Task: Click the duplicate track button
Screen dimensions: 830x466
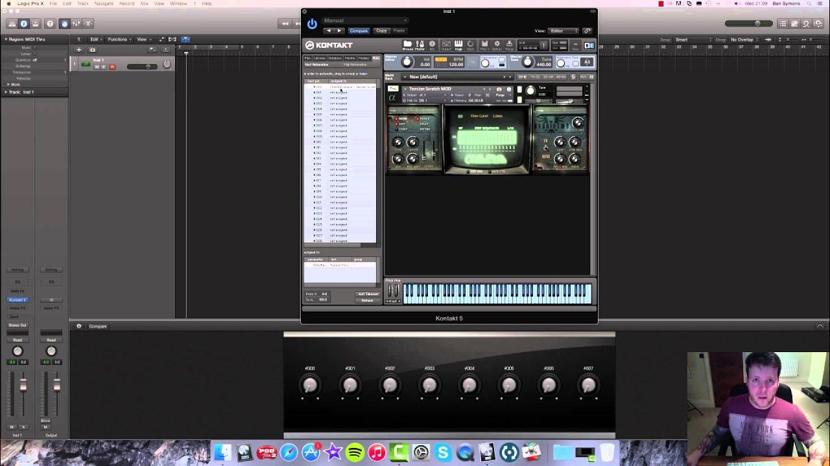Action: click(92, 50)
